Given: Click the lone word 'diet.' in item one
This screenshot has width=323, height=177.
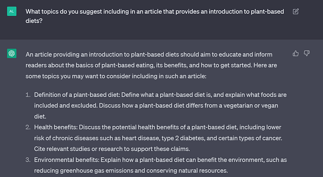Looking at the screenshot, I should (40, 116).
